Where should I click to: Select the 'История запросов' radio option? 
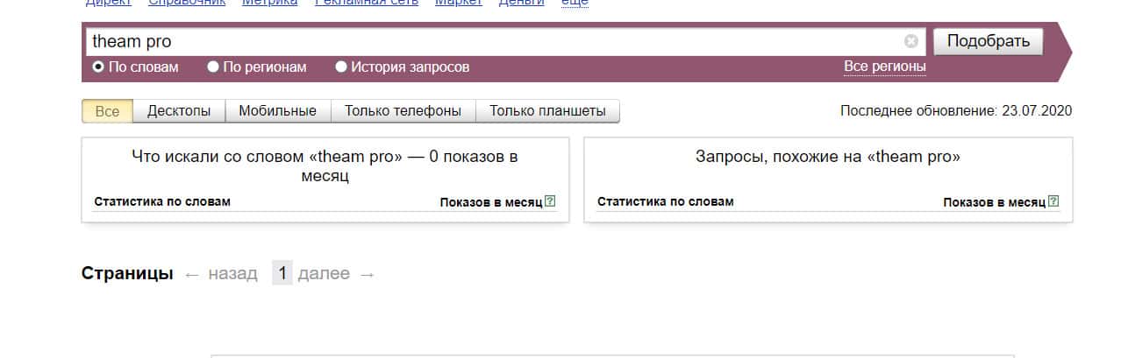point(341,67)
